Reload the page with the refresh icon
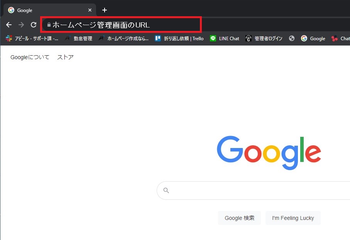This screenshot has width=350, height=240. (x=34, y=25)
